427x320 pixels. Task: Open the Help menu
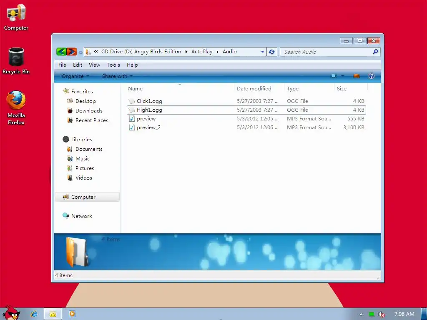[x=132, y=65]
